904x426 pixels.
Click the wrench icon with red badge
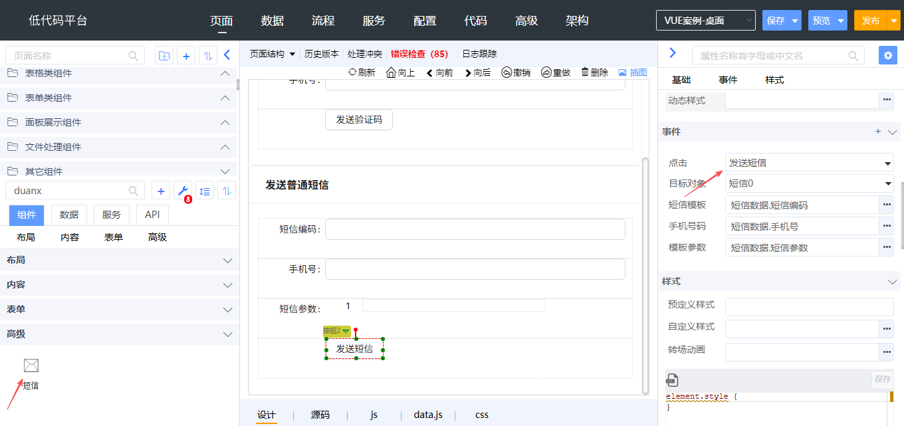(182, 191)
